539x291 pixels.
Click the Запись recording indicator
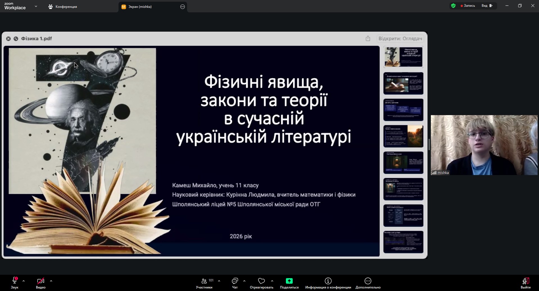click(x=468, y=6)
